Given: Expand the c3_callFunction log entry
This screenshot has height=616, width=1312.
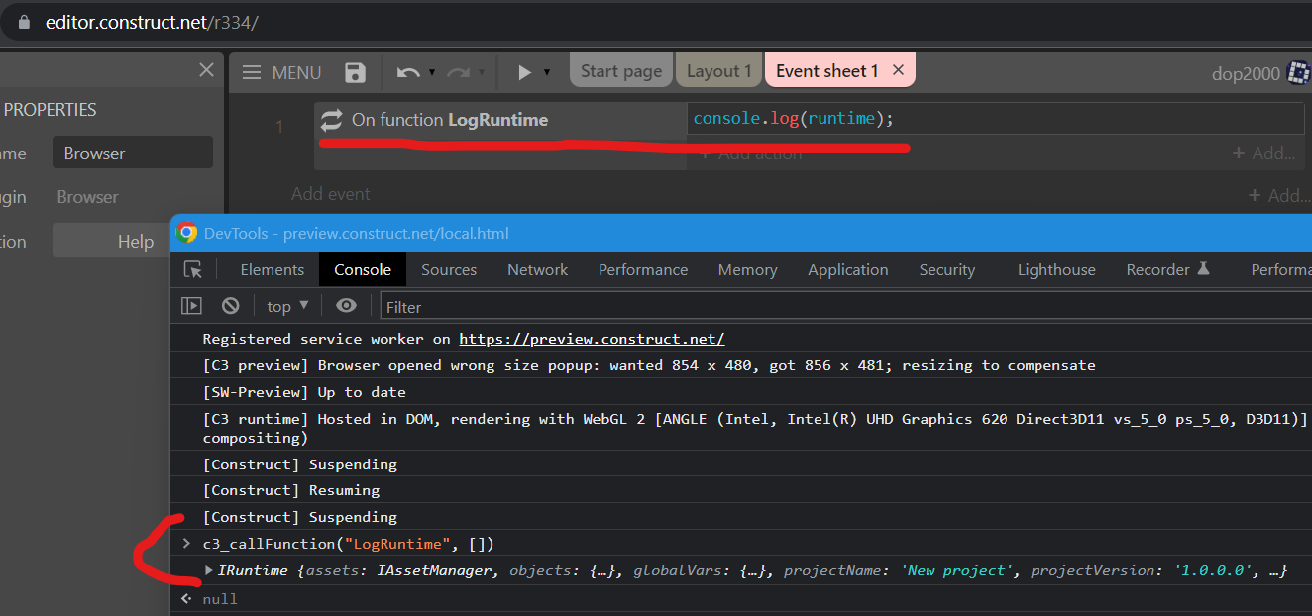Looking at the screenshot, I should tap(186, 543).
